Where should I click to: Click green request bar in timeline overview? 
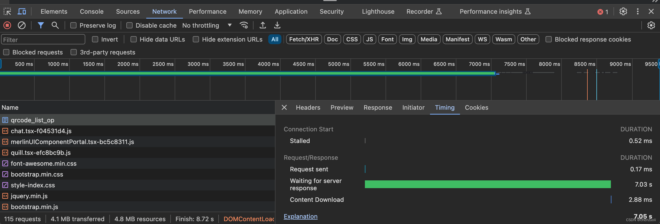[x=248, y=73]
